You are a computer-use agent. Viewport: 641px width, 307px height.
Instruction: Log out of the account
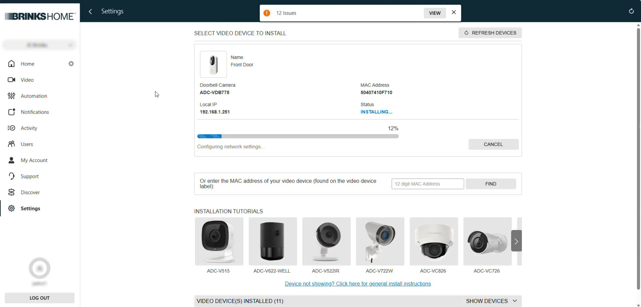pyautogui.click(x=39, y=298)
